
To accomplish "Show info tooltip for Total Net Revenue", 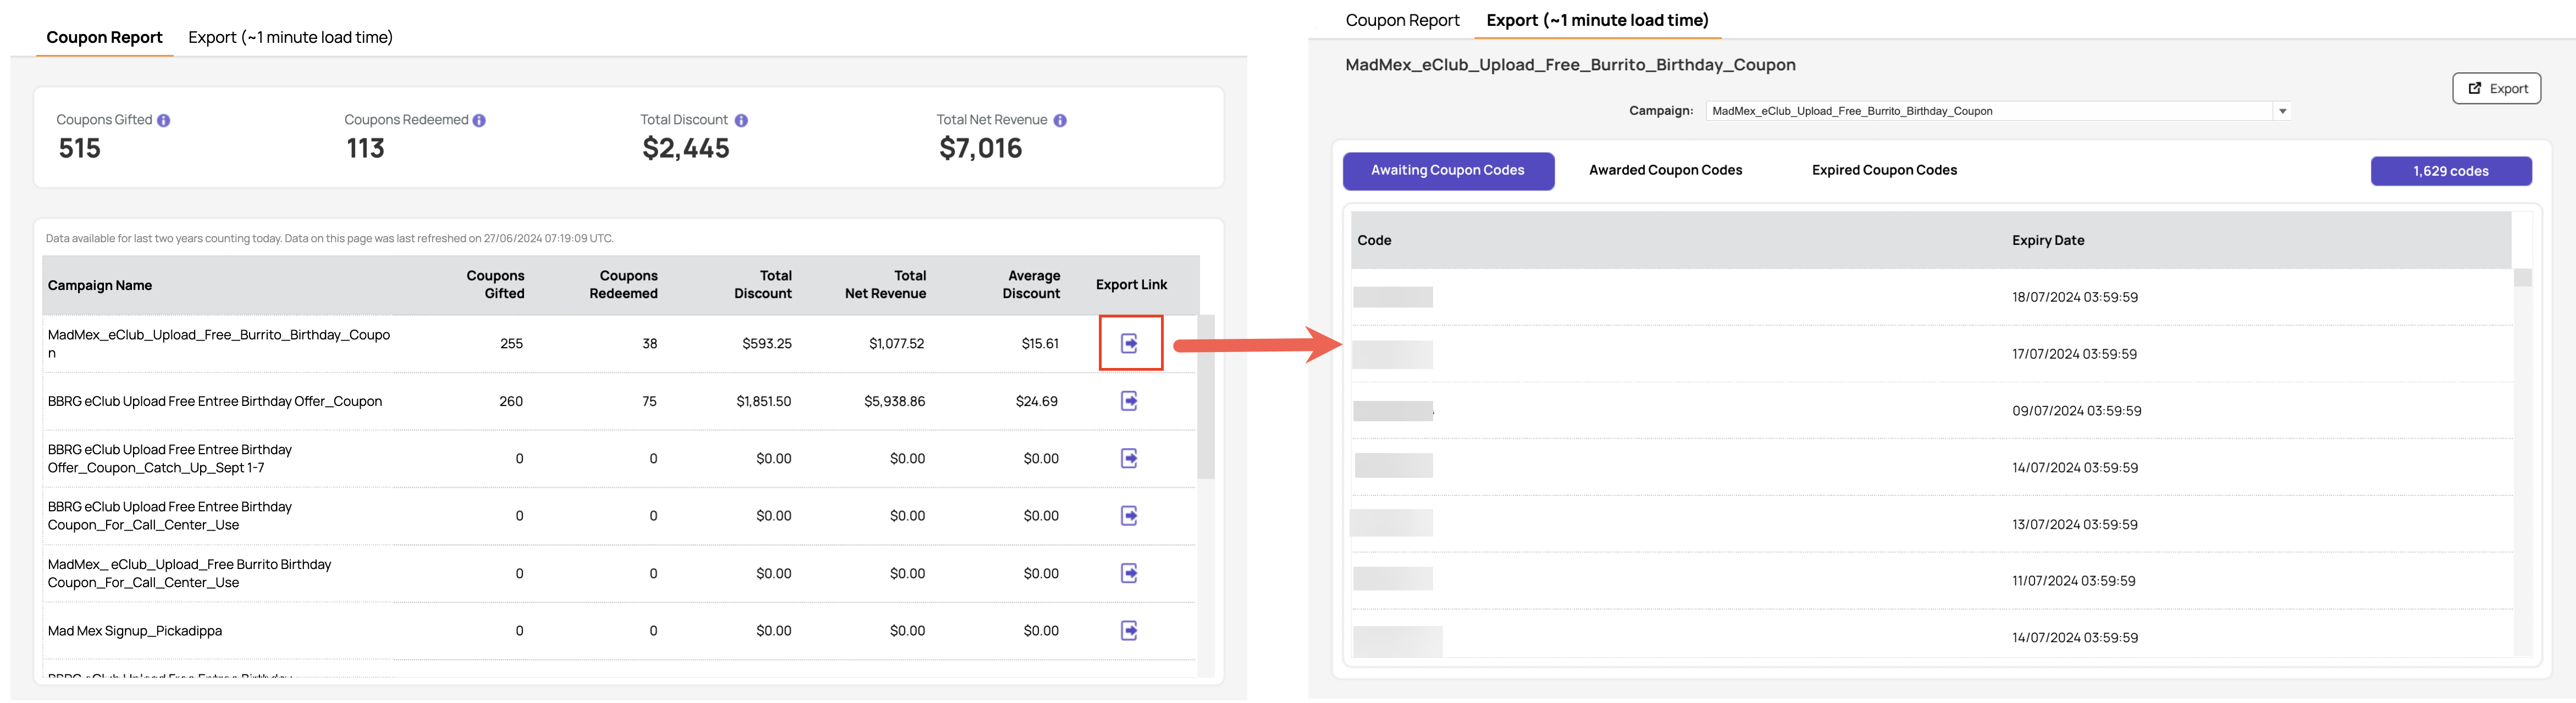I will (x=1060, y=121).
